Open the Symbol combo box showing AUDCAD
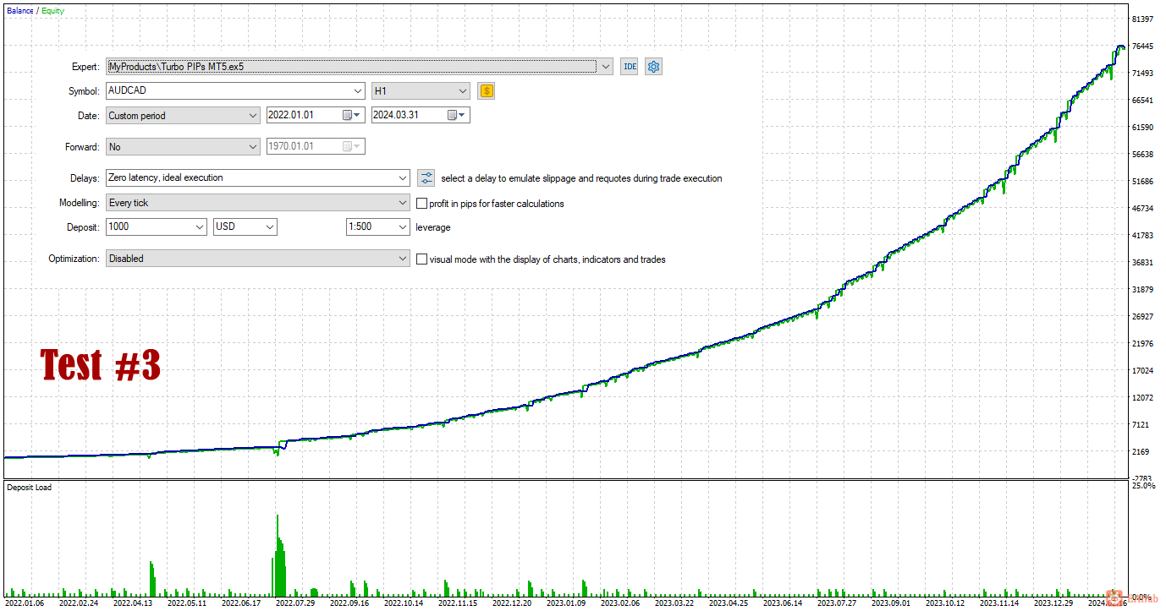Image resolution: width=1166 pixels, height=611 pixels. pos(235,91)
